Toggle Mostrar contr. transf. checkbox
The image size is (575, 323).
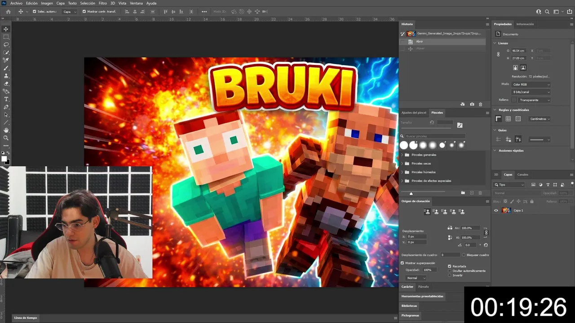pyautogui.click(x=84, y=12)
